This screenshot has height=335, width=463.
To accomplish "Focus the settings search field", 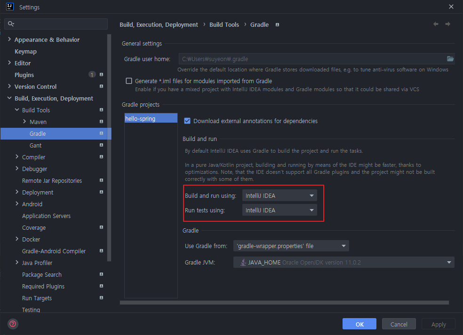I will tap(56, 24).
